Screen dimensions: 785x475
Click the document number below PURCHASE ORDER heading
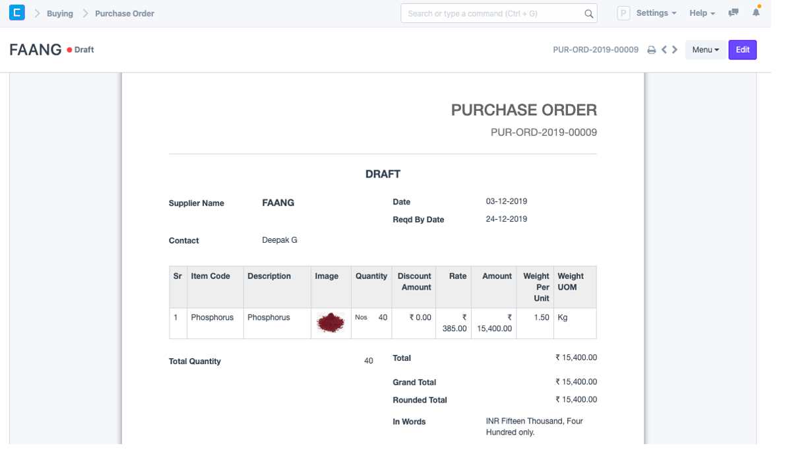pos(544,132)
